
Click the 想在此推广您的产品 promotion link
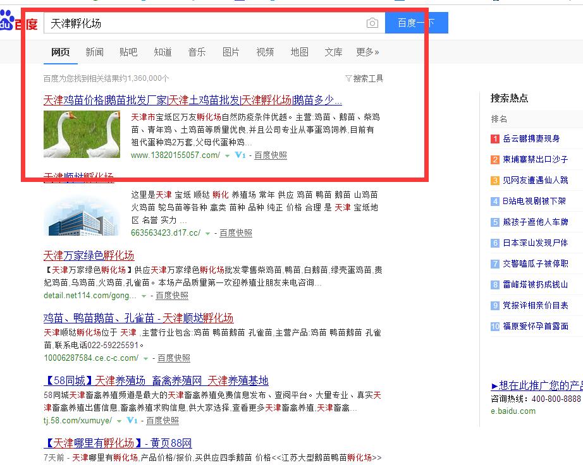tap(537, 385)
